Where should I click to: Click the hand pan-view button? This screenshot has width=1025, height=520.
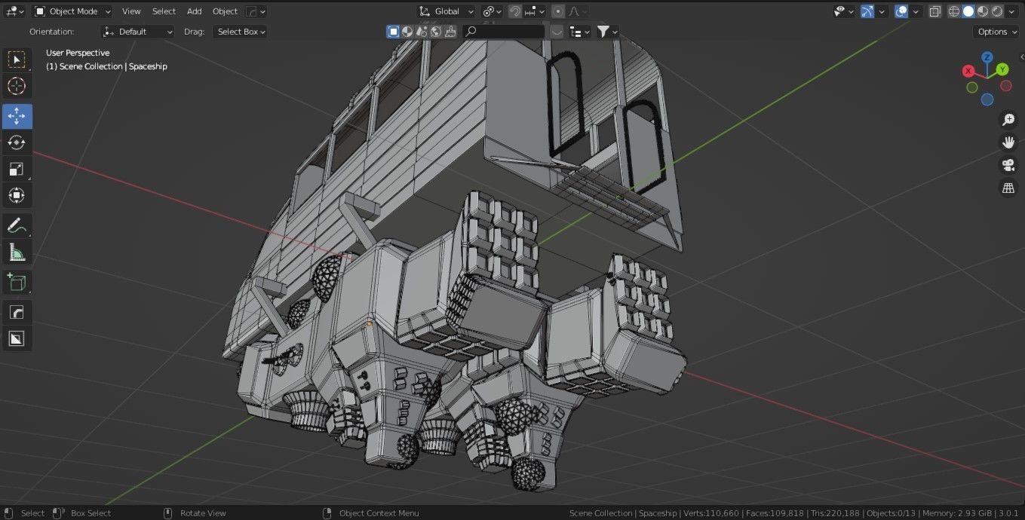coord(1008,142)
